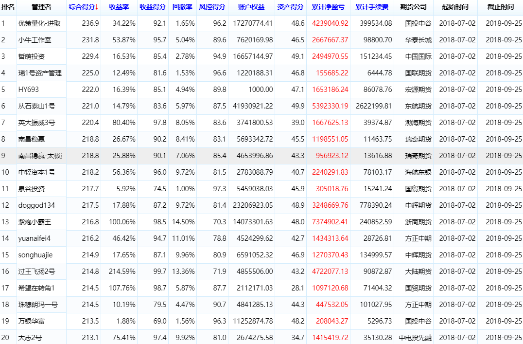This screenshot has width=523, height=344.
Task: Sort by 资产得分 column header
Action: click(x=290, y=7)
